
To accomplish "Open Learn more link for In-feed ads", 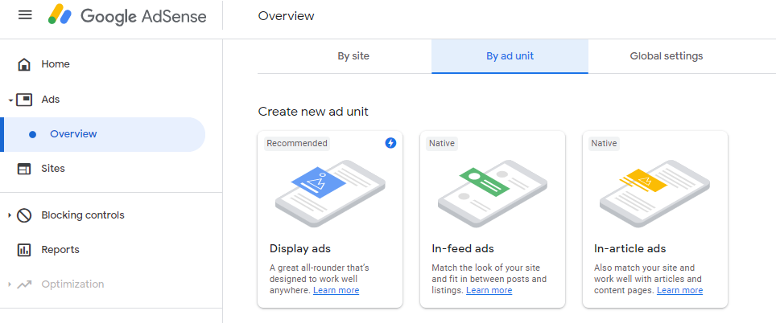I will coord(489,290).
